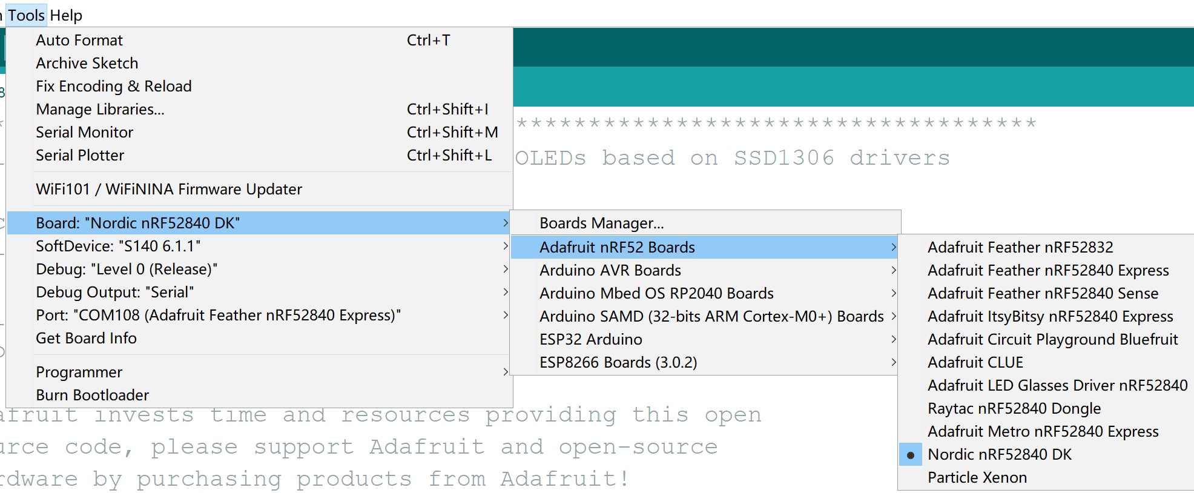Expand ESP32 Arduino submenu

coord(705,339)
